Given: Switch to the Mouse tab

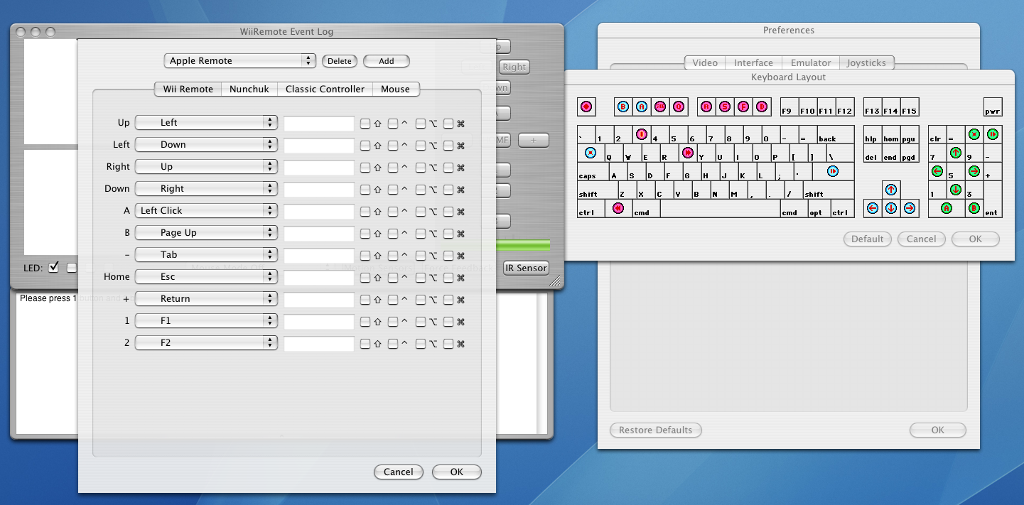Looking at the screenshot, I should coord(395,89).
